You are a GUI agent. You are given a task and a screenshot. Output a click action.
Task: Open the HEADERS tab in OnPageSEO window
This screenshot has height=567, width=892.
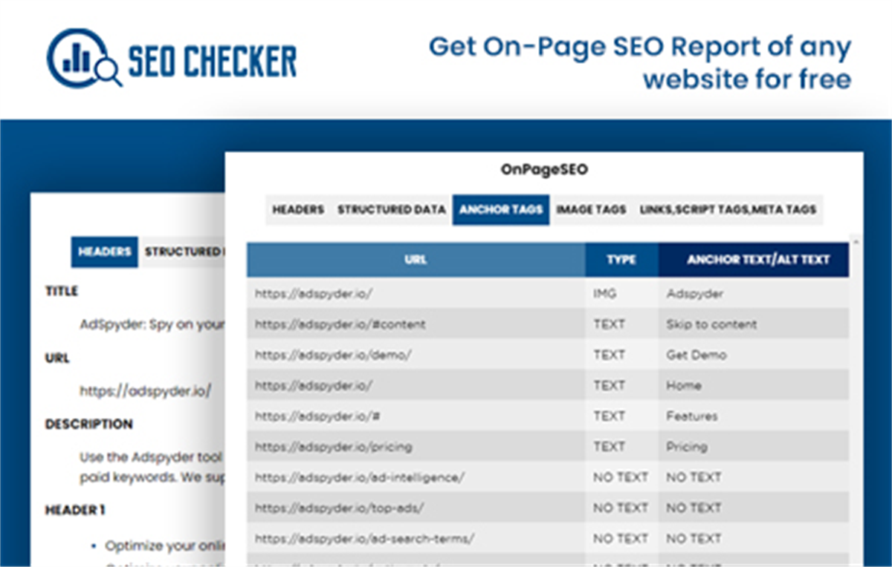[x=298, y=210]
